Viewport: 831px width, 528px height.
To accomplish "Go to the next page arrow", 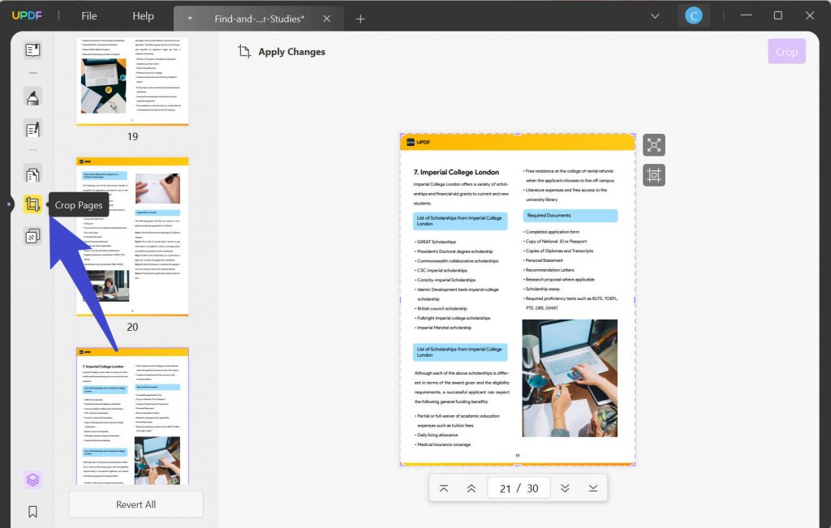I will [x=565, y=488].
